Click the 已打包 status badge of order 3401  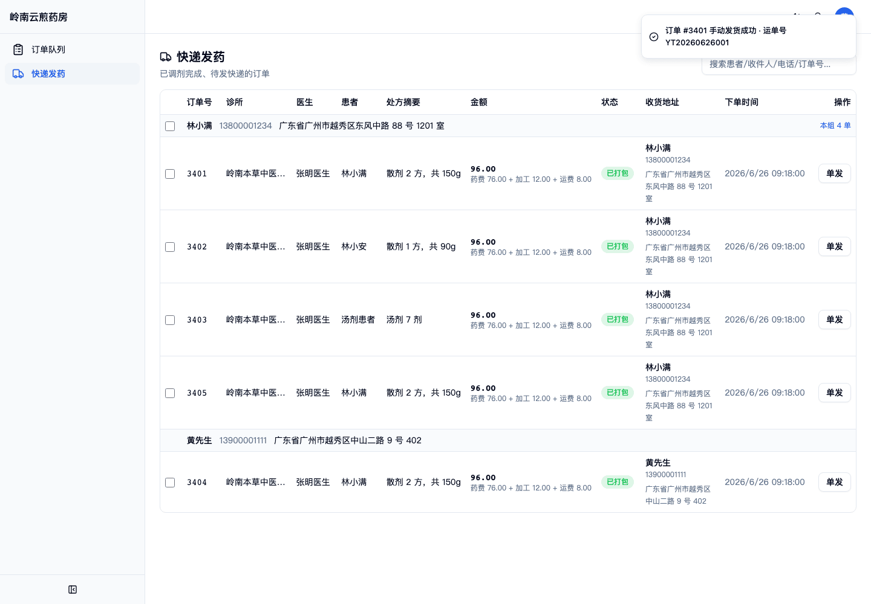(618, 173)
